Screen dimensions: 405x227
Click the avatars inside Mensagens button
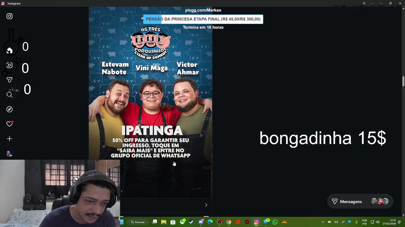[x=380, y=201]
